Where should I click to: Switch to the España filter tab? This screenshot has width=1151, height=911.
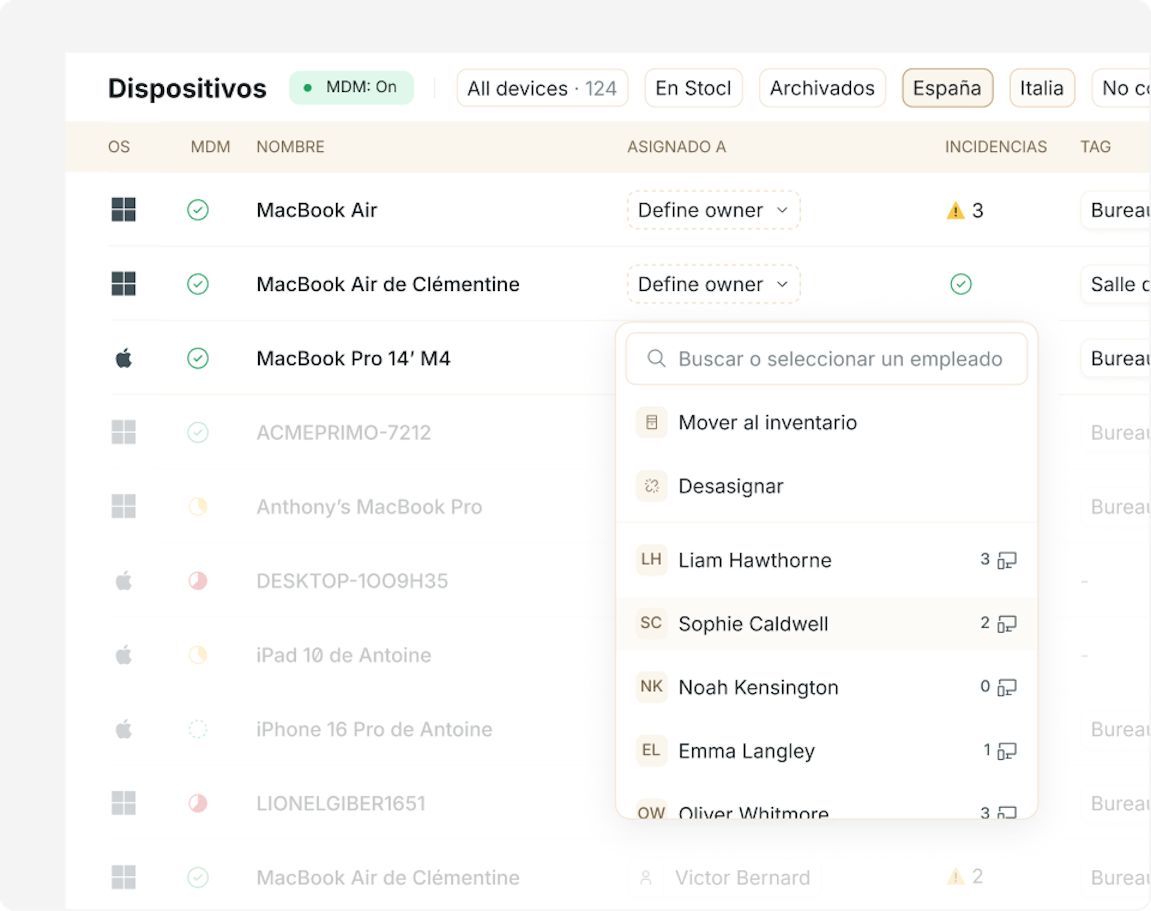tap(947, 88)
